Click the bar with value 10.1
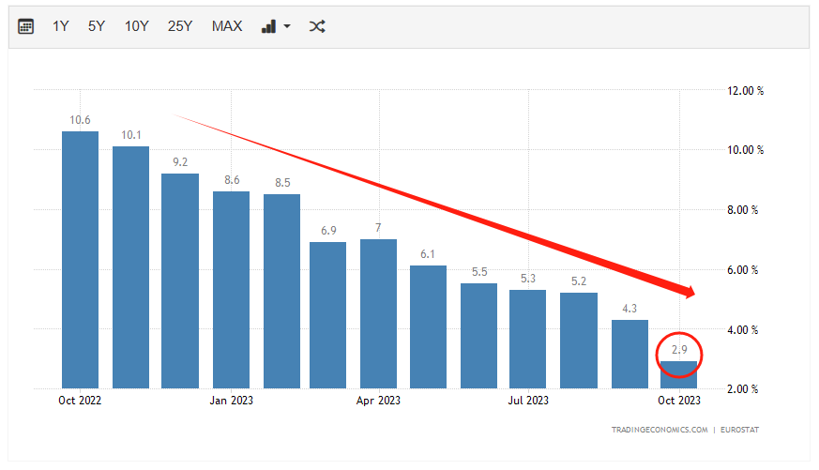This screenshot has width=819, height=470. pyautogui.click(x=130, y=267)
